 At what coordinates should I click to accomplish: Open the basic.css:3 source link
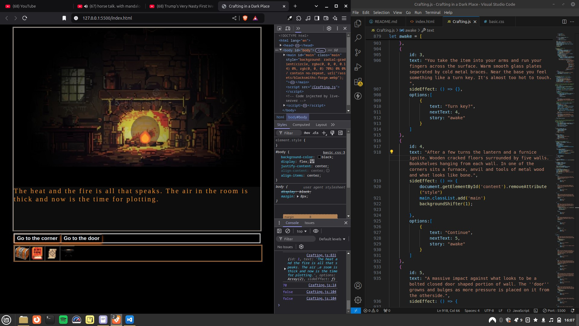[334, 152]
